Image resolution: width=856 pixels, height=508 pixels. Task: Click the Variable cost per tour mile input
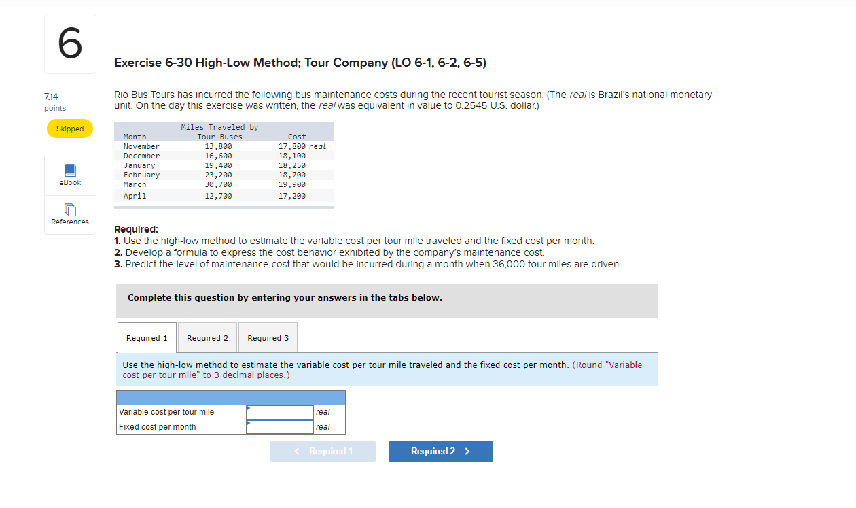click(x=280, y=412)
